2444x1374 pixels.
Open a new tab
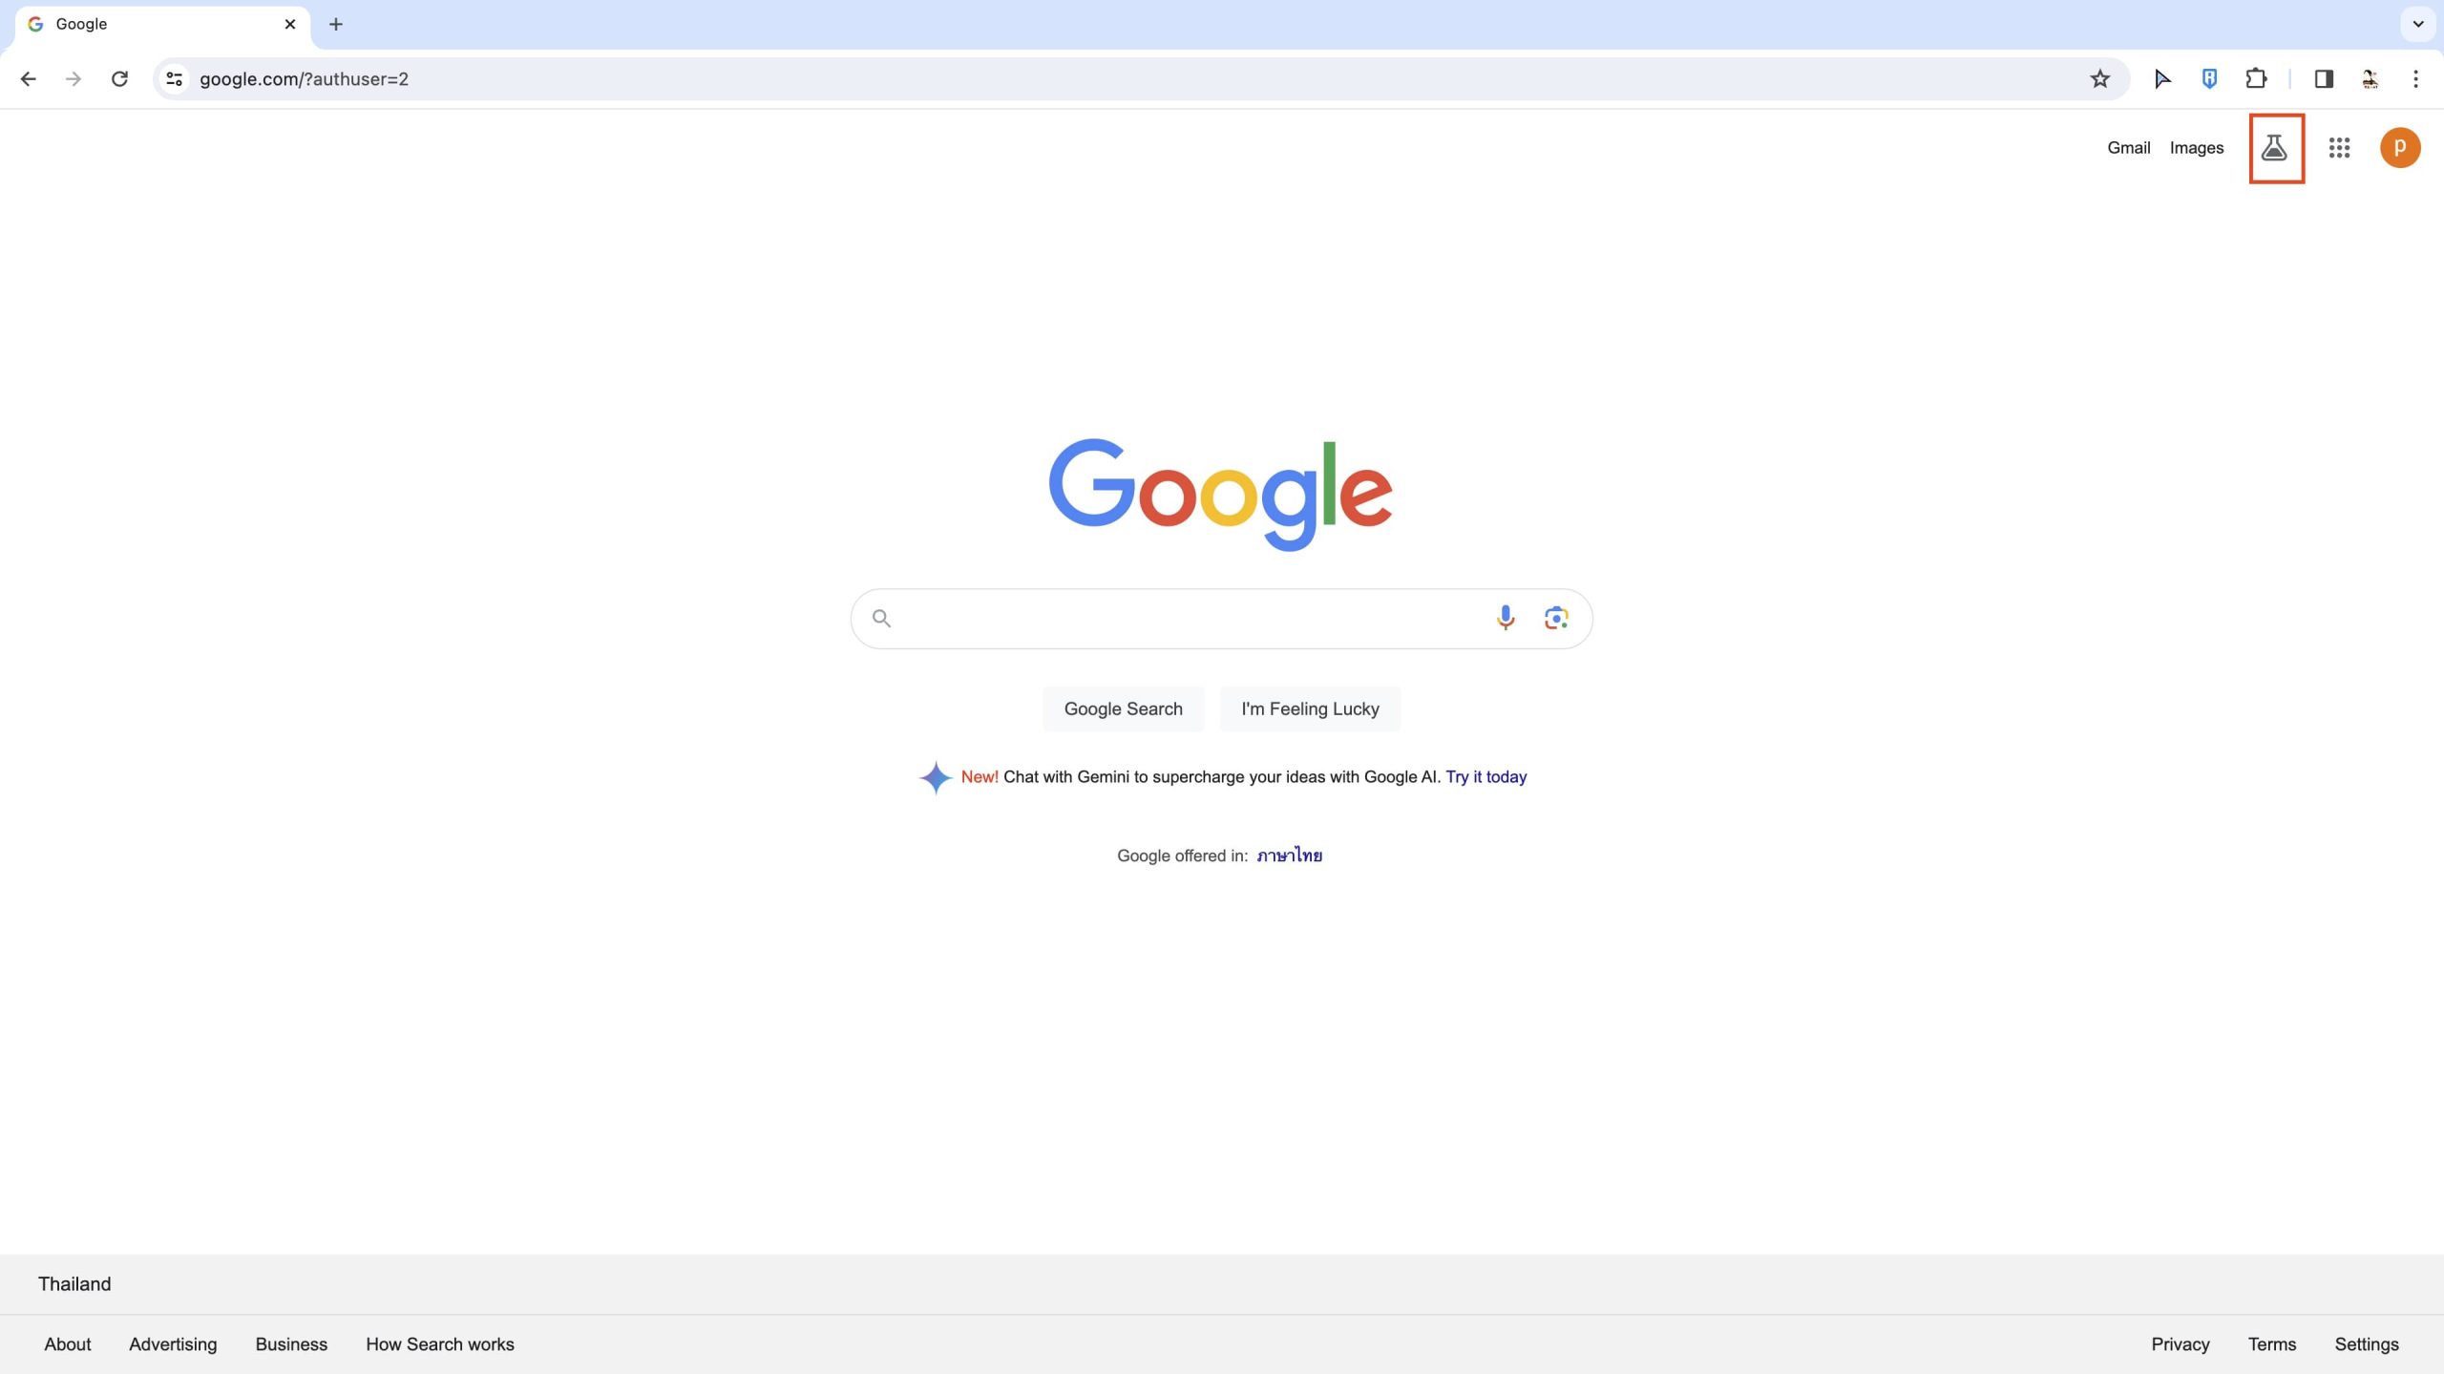tap(336, 24)
